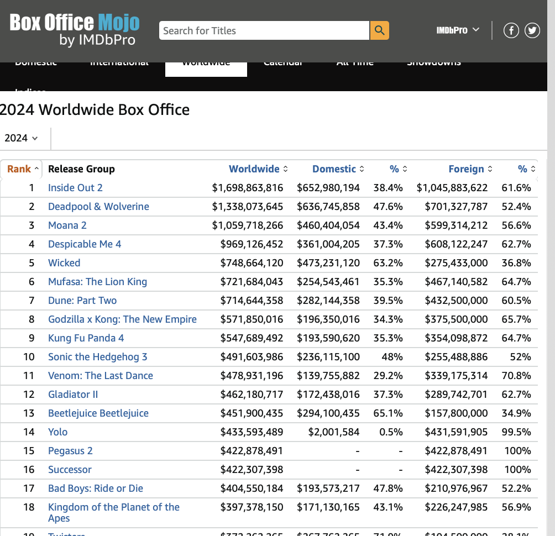Open the Facebook icon link

(511, 30)
